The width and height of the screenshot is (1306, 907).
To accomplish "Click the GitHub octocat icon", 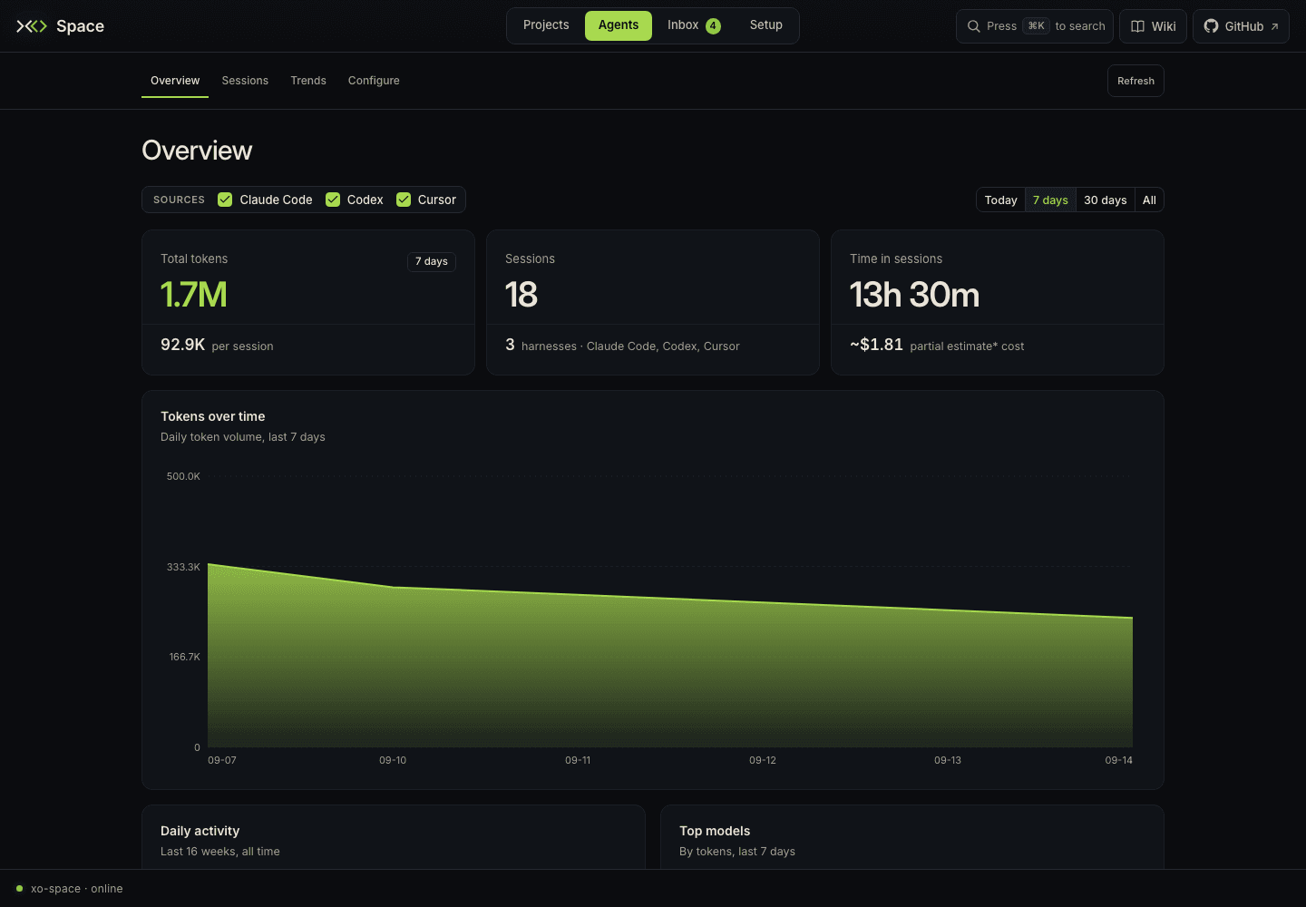I will tap(1211, 26).
